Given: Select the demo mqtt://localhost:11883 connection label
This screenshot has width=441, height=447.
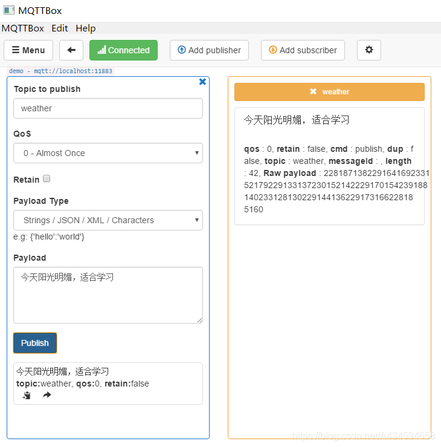Looking at the screenshot, I should (60, 71).
